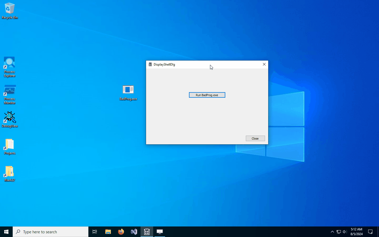Click the Show desktop sliver at taskbar end

click(x=378, y=232)
